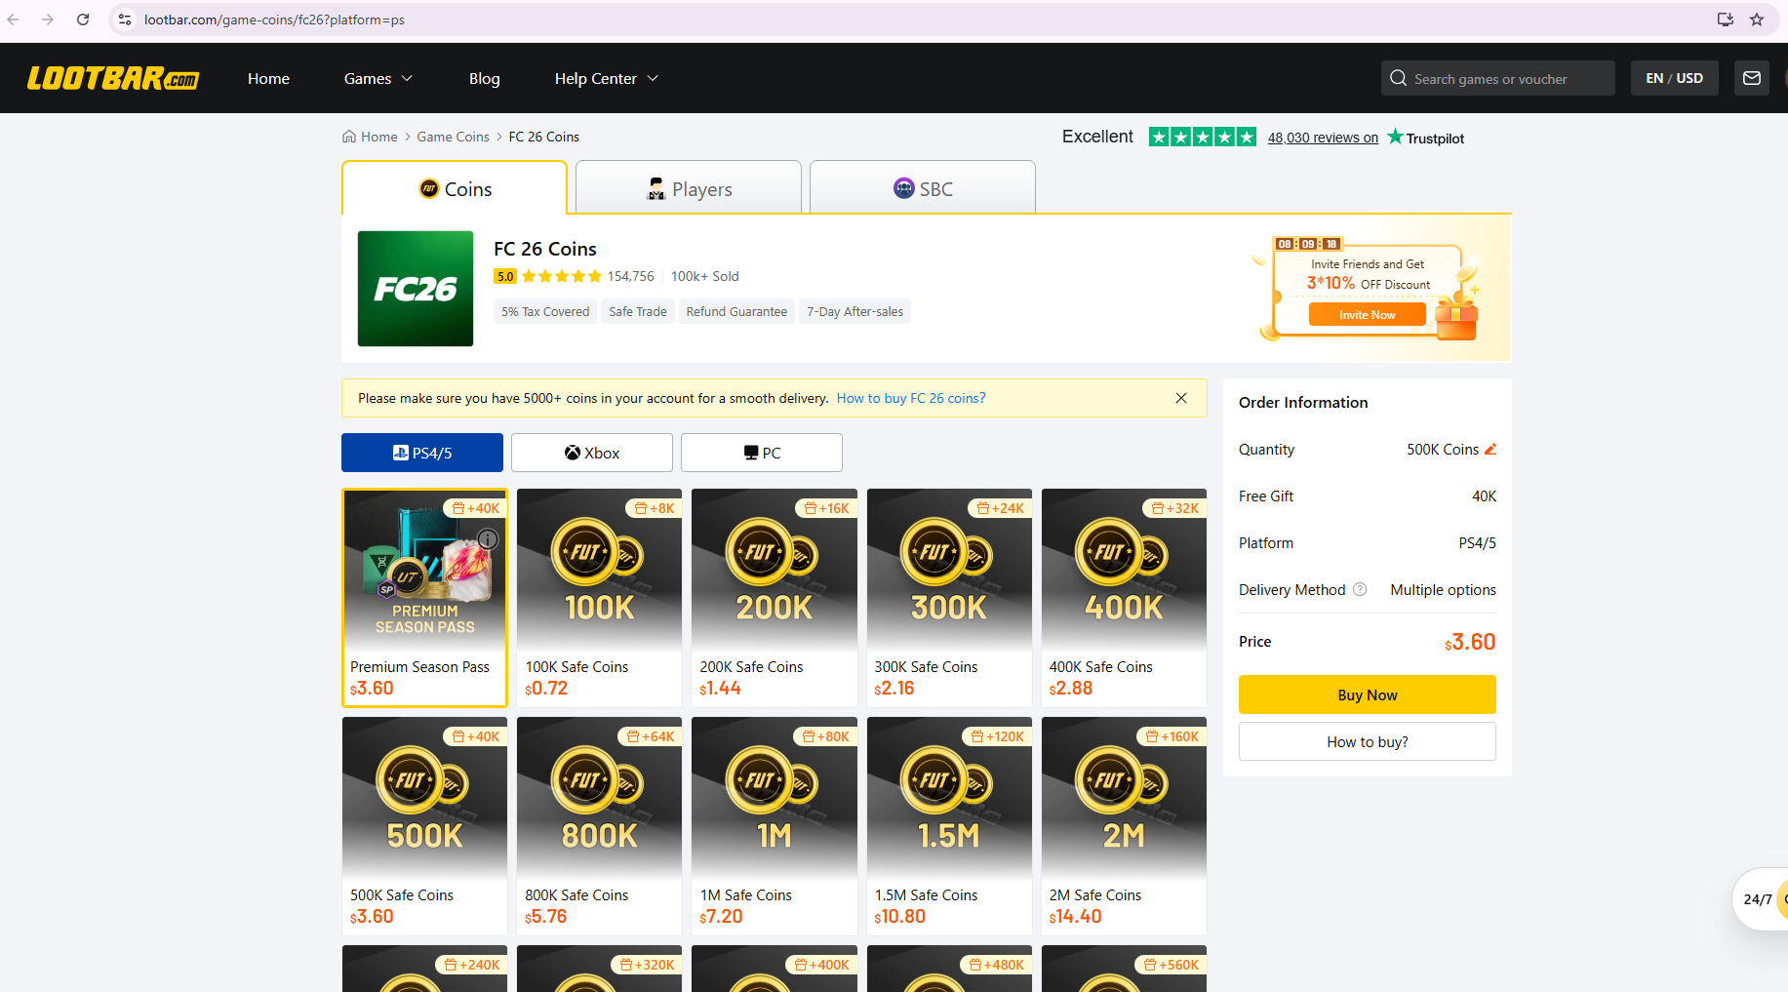Click the How to buy? button
This screenshot has width=1788, height=992.
(x=1368, y=741)
